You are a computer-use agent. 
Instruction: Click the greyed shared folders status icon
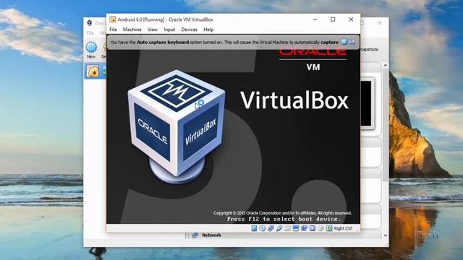[x=287, y=228]
